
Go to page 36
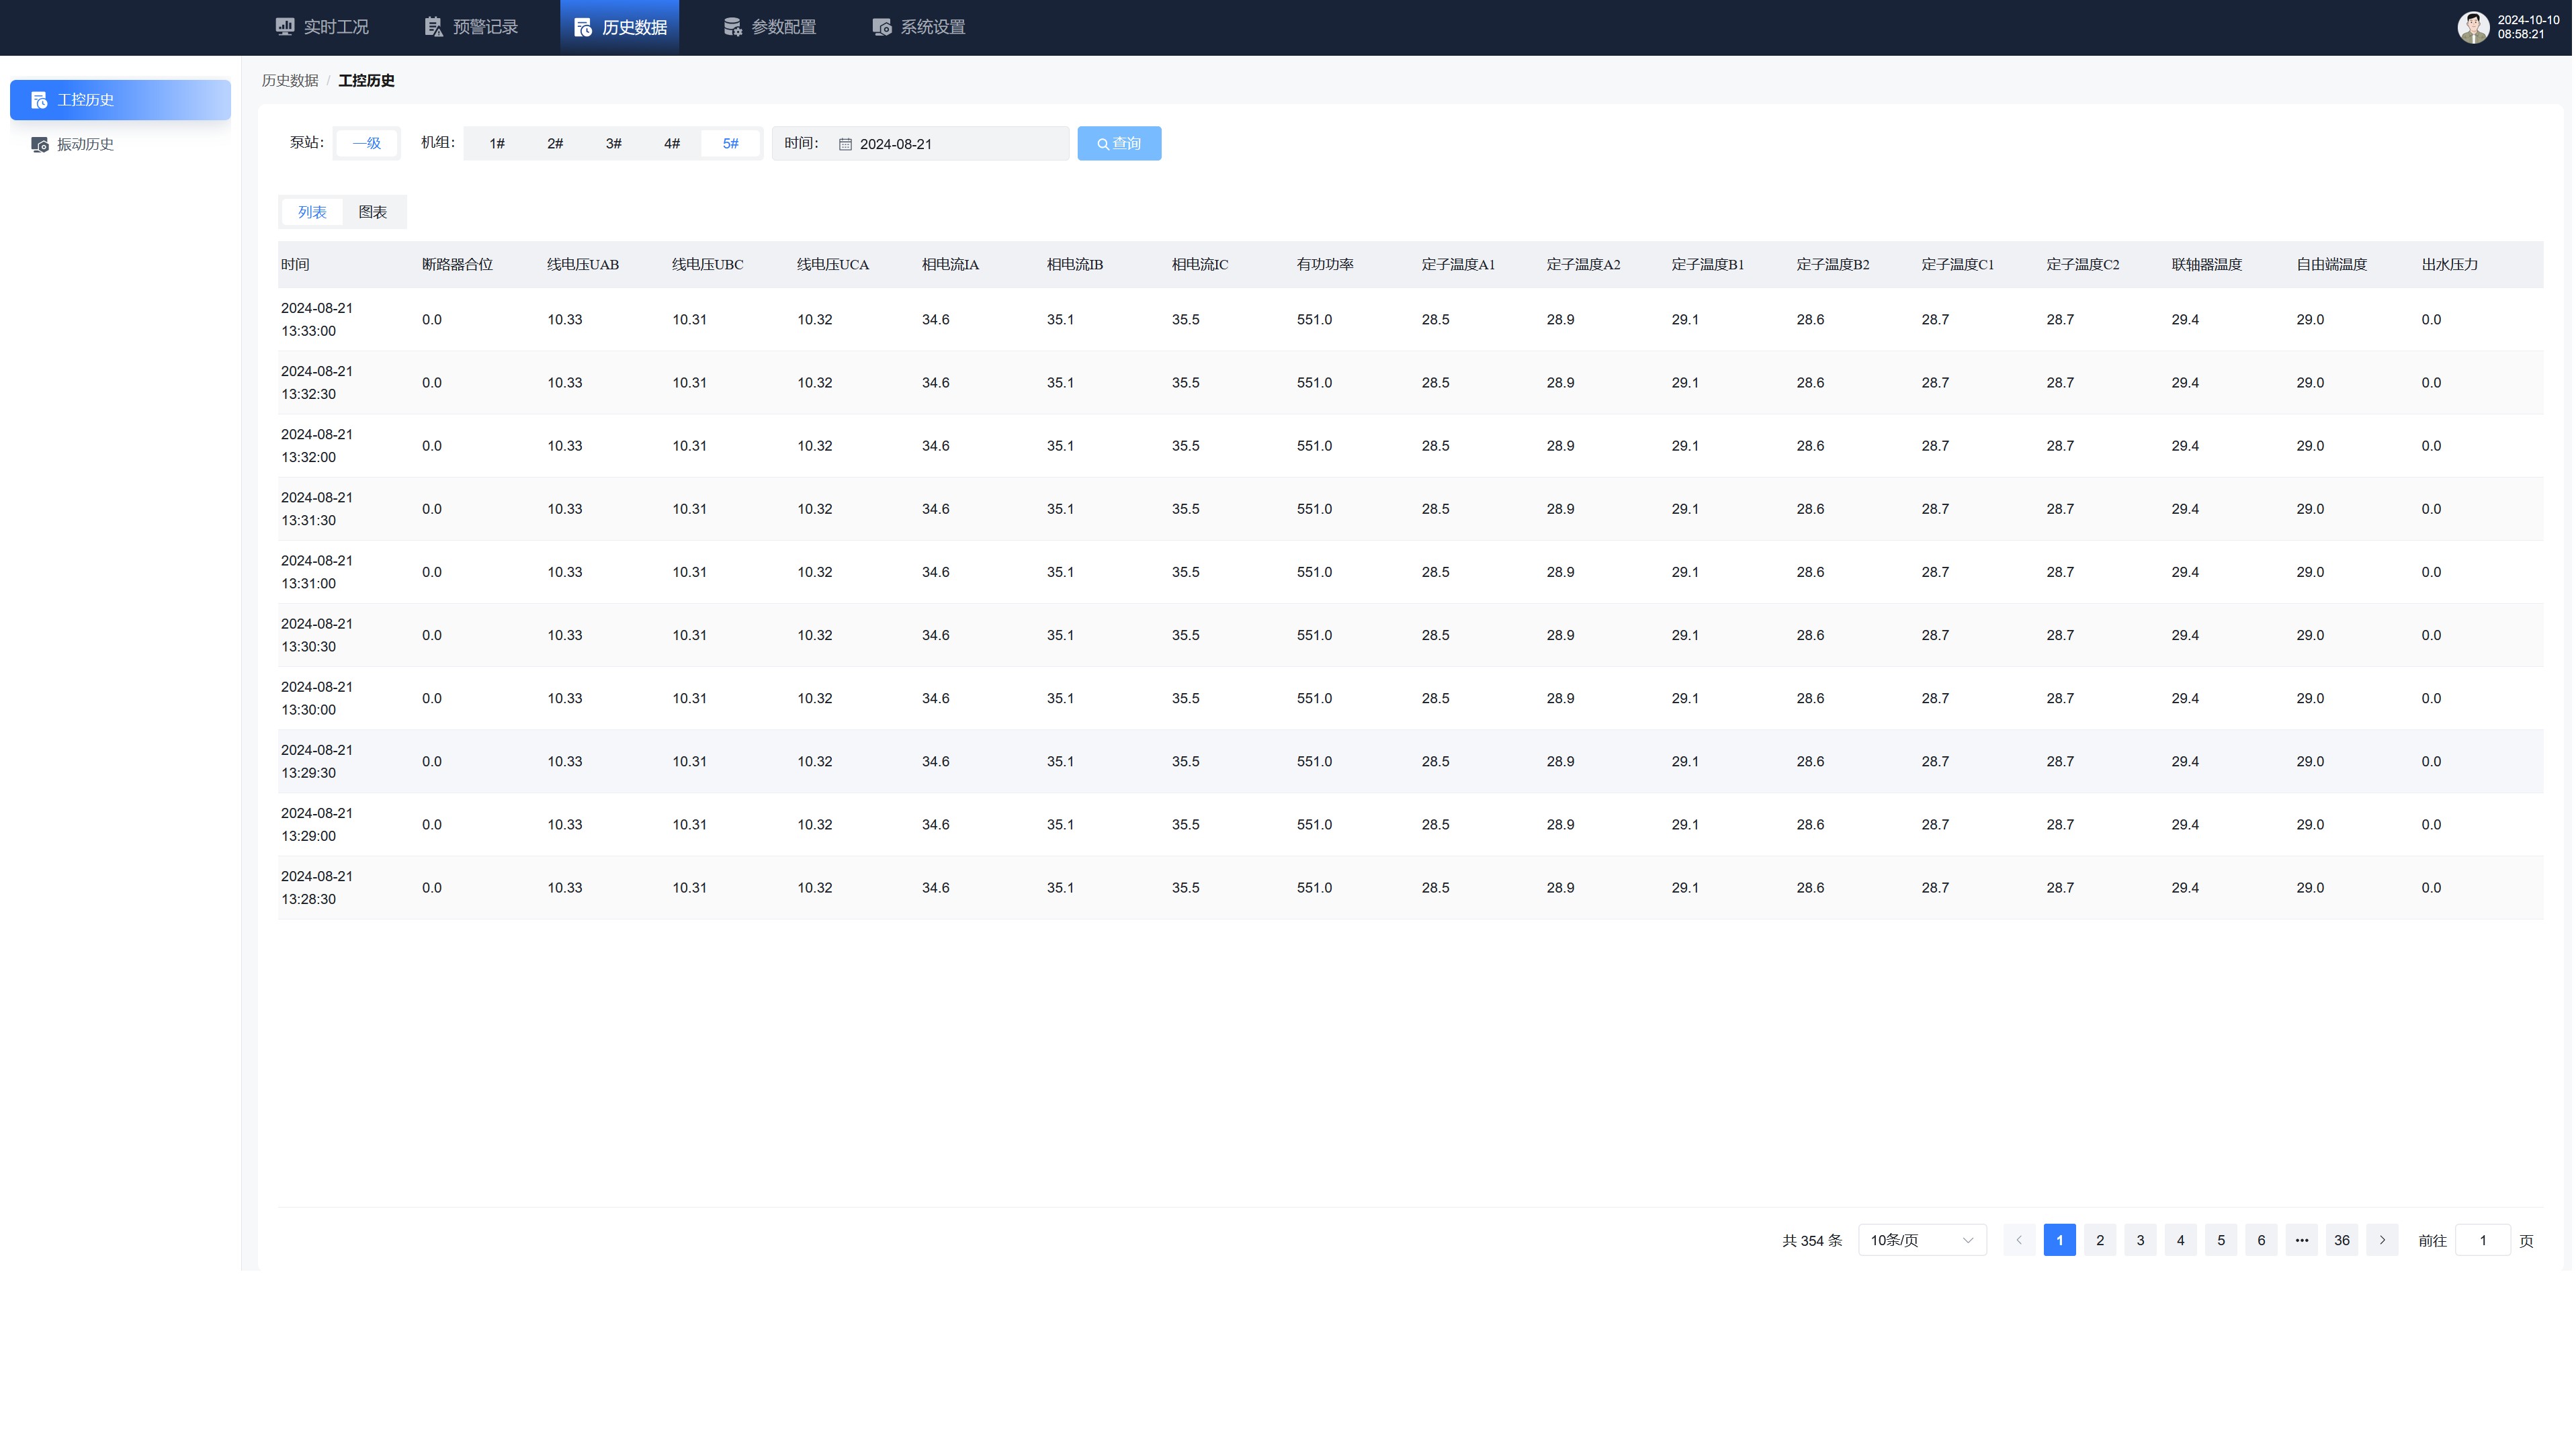tap(2341, 1241)
